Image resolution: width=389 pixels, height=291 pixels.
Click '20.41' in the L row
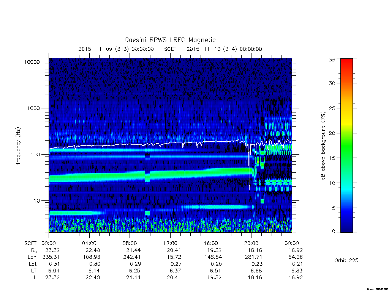174,278
